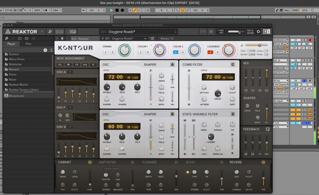Click the Reaktor recorder tape icon

(203, 32)
